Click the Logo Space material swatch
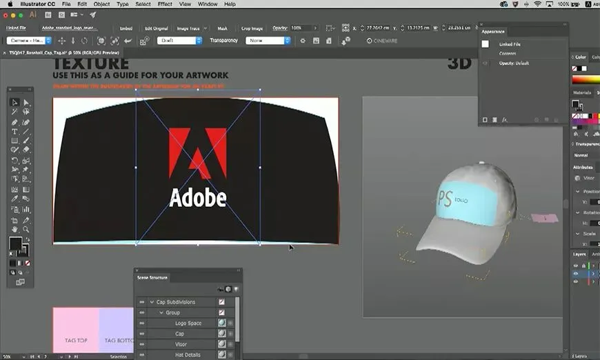The height and width of the screenshot is (360, 600). pyautogui.click(x=222, y=323)
